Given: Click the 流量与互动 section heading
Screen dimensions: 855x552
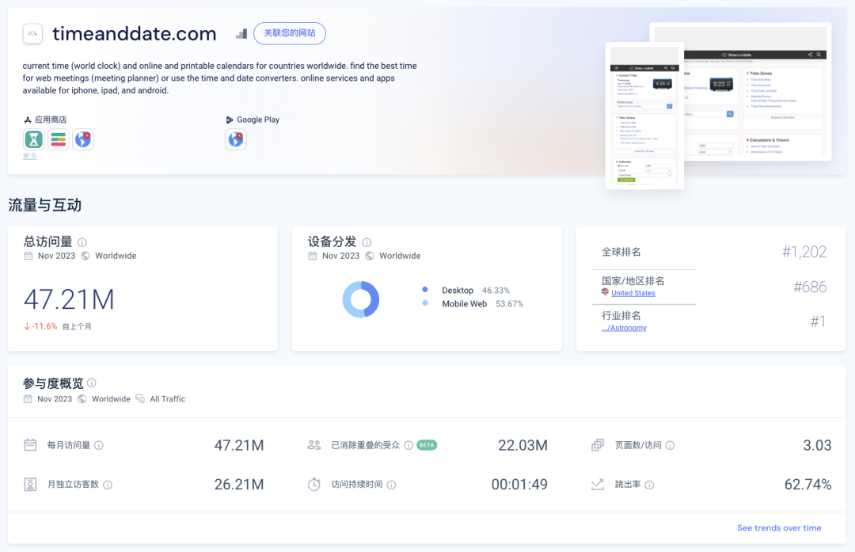Looking at the screenshot, I should [44, 205].
